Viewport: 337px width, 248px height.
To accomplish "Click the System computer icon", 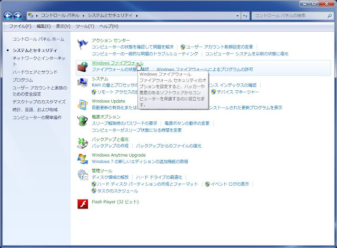I will coord(83,82).
